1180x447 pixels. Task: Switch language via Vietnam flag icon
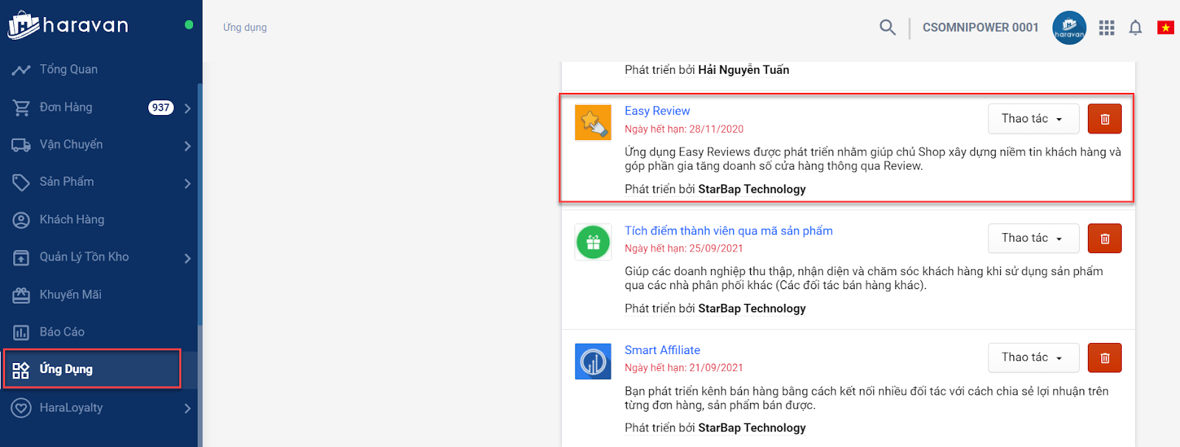click(1165, 27)
